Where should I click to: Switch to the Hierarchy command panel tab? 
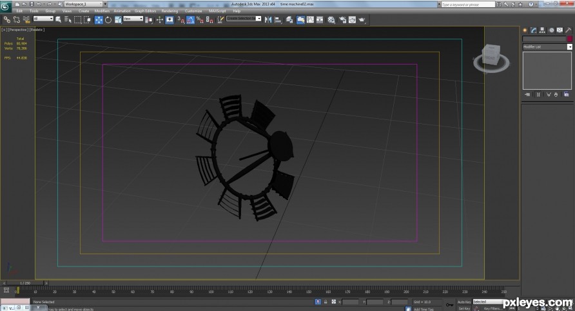[x=542, y=30]
